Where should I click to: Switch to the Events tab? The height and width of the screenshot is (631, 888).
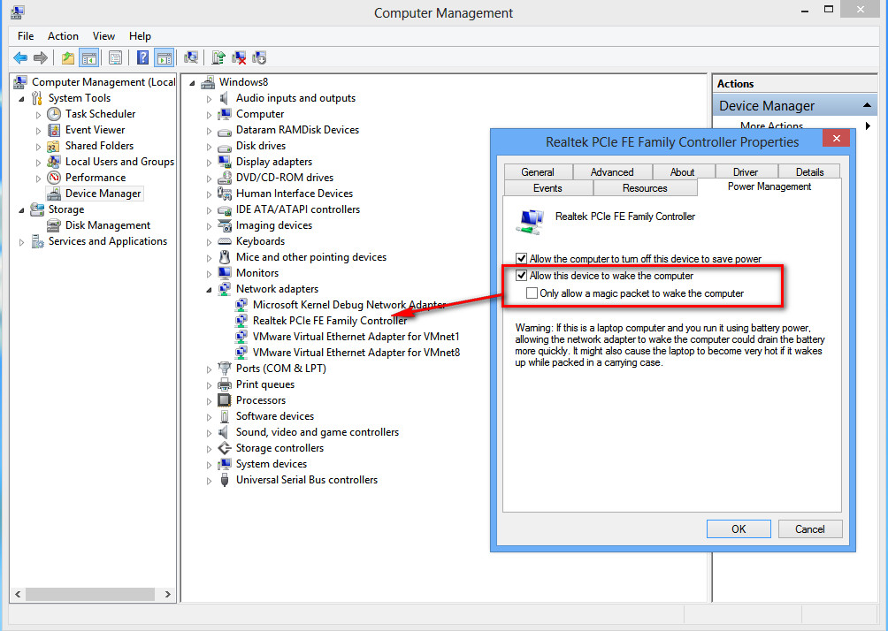click(x=547, y=188)
